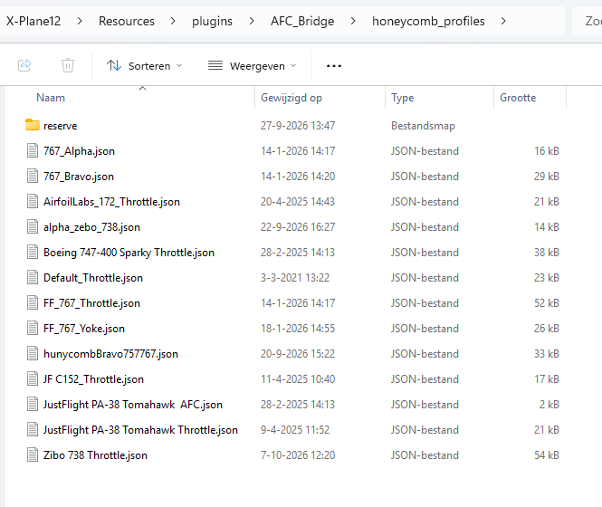Navigate to plugins in the breadcrumb
Screen dimensions: 602x507
click(x=212, y=21)
